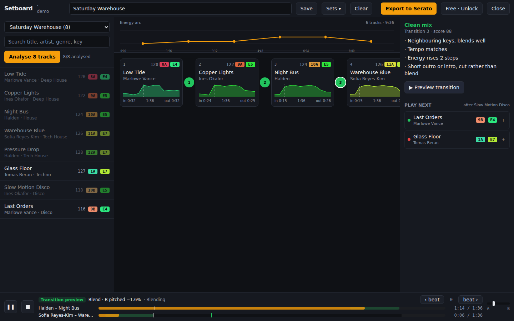The image size is (514, 321).
Task: Select Copper Lights in the library list
Action: click(57, 96)
